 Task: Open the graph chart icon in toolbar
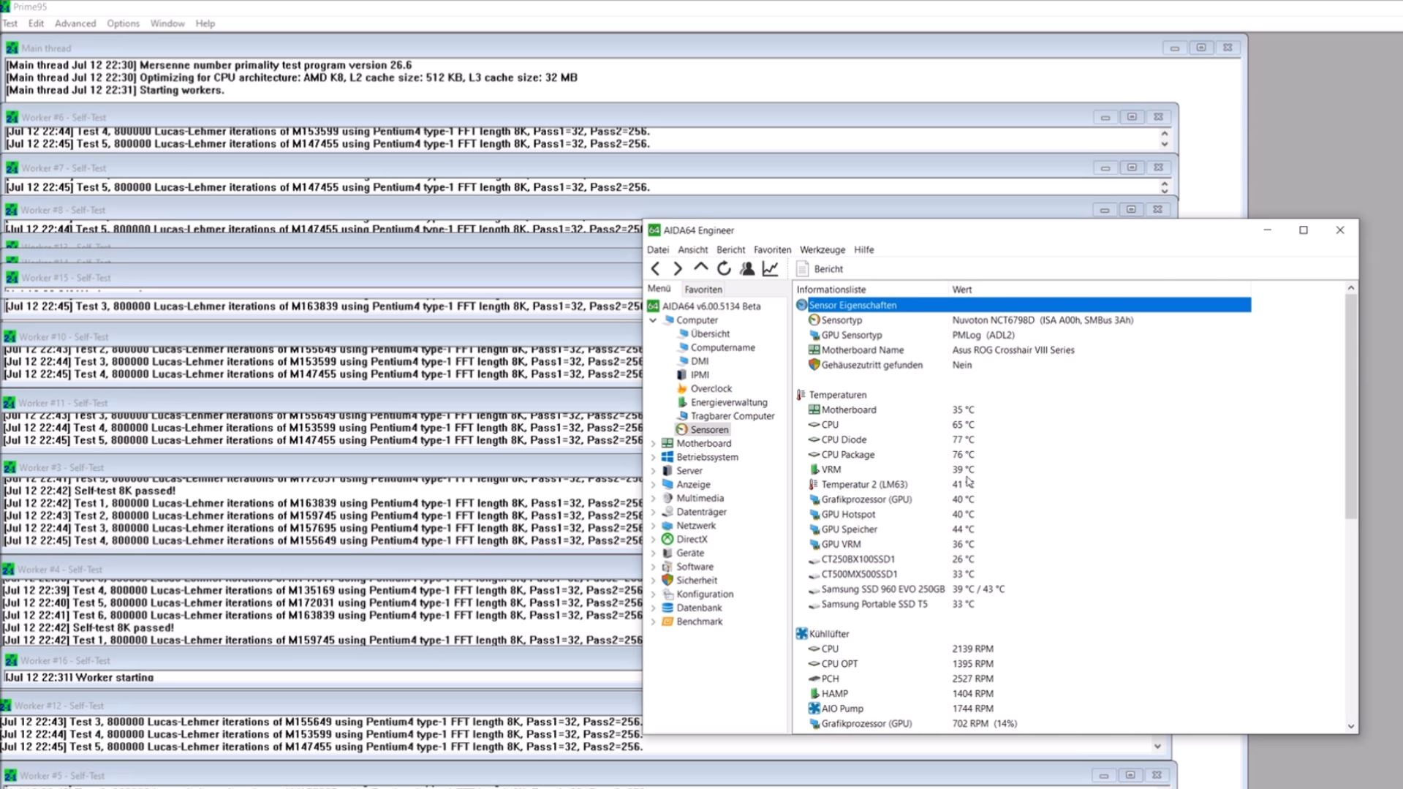(770, 269)
